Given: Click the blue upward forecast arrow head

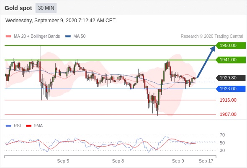Looking at the screenshot, I should point(213,48).
